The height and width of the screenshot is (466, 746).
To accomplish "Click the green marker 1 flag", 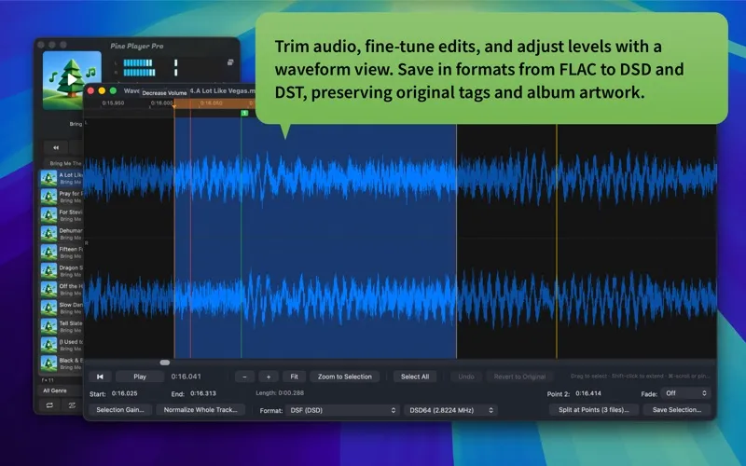I will click(244, 113).
